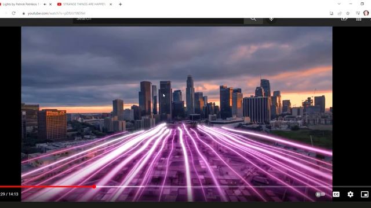View site info via the lock icon
Viewport: 371px width, 208px height.
click(x=23, y=13)
